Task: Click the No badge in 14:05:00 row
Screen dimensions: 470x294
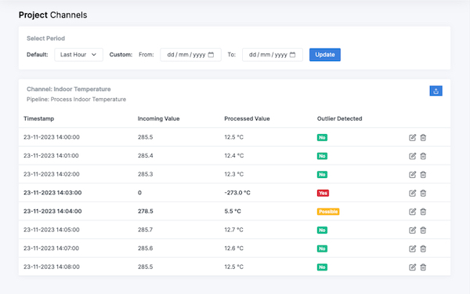Action: 322,230
